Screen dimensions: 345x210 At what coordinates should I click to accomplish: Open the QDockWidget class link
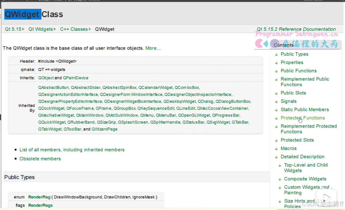click(51, 109)
